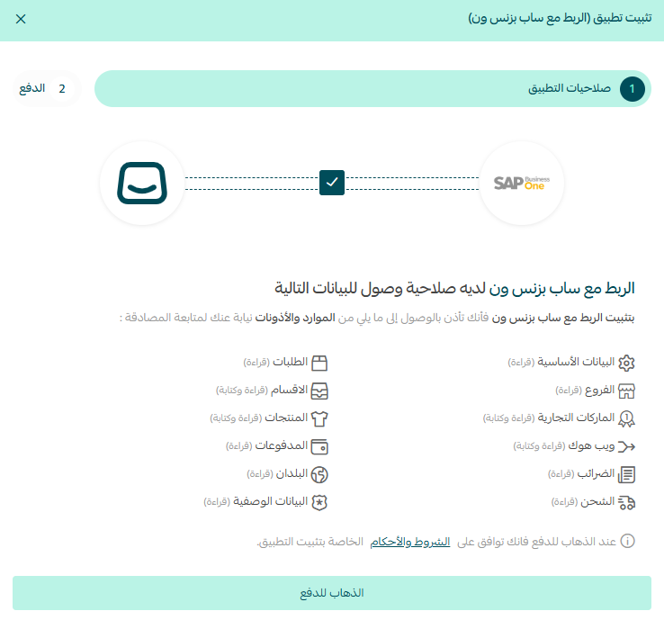Click the البيانات الوصفية (قراءة) text
The width and height of the screenshot is (664, 620).
coord(256,502)
